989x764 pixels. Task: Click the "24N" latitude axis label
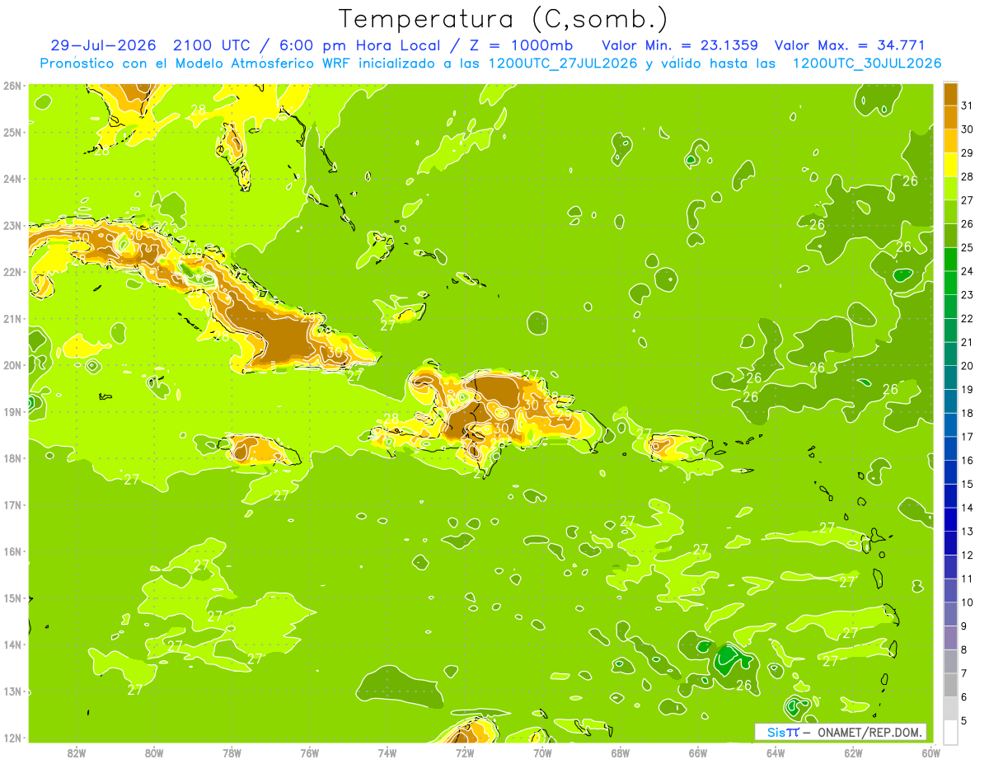12,179
